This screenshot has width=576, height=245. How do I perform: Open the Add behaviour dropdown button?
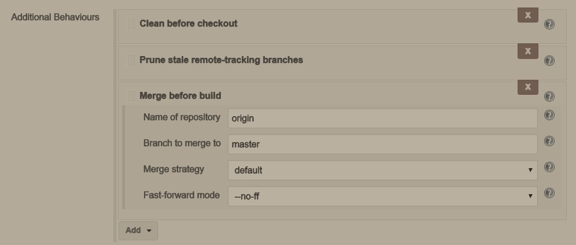[138, 231]
